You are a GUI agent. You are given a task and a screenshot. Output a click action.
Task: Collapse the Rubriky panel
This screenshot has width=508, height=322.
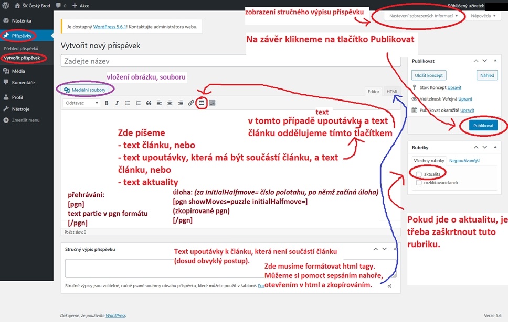pyautogui.click(x=495, y=147)
